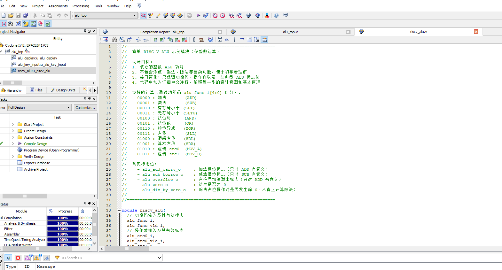Expand the Start Project task
502x270 pixels.
click(x=13, y=125)
